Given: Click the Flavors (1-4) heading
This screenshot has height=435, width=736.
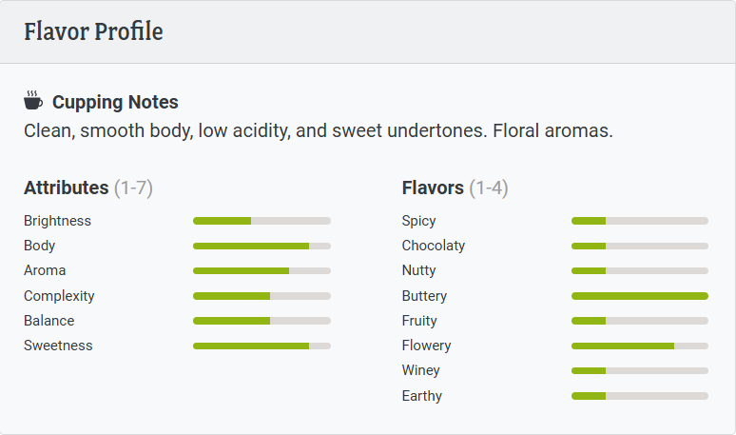Looking at the screenshot, I should tap(455, 188).
